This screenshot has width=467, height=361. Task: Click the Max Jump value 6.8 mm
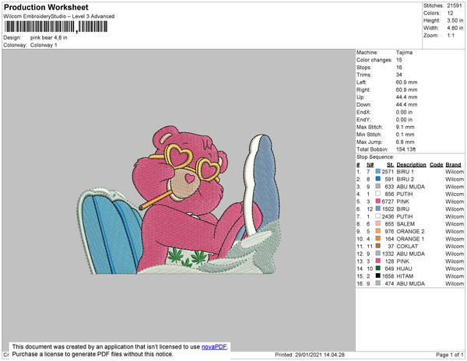pyautogui.click(x=405, y=142)
